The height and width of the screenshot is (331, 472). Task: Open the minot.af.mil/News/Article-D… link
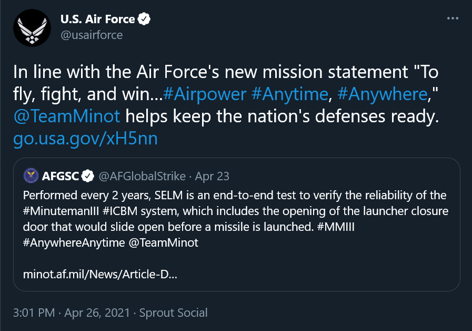100,274
